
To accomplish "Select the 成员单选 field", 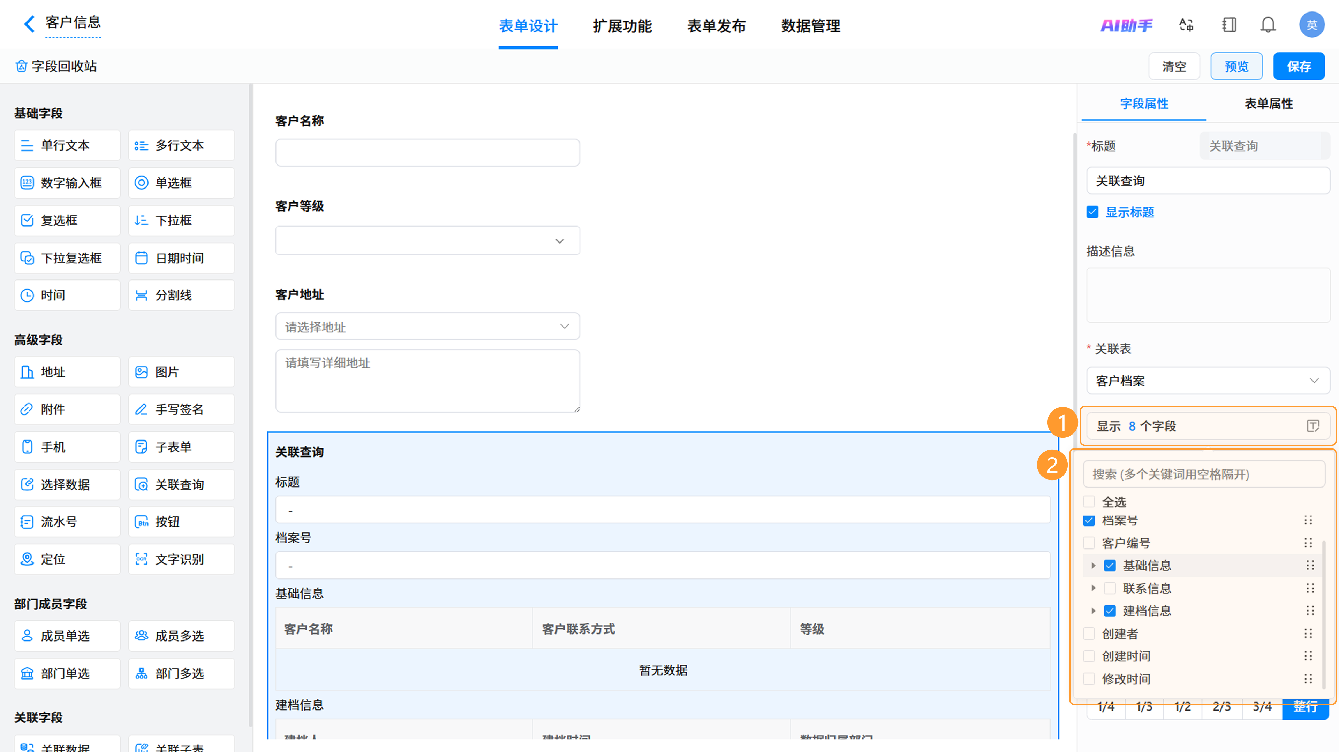I will click(67, 636).
